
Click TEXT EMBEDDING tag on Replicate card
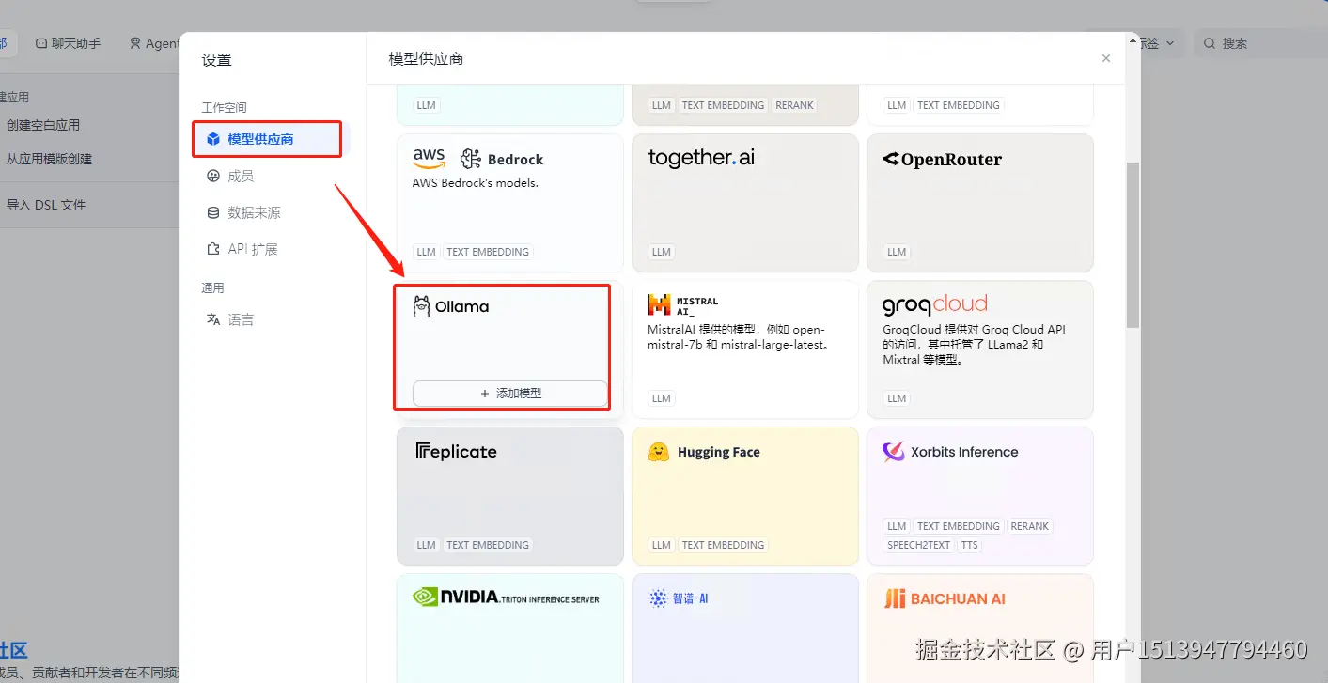point(488,545)
